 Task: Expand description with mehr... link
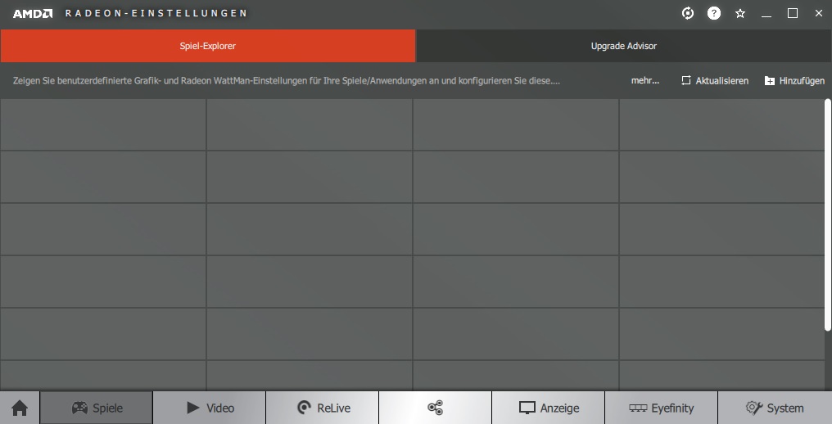pos(645,81)
